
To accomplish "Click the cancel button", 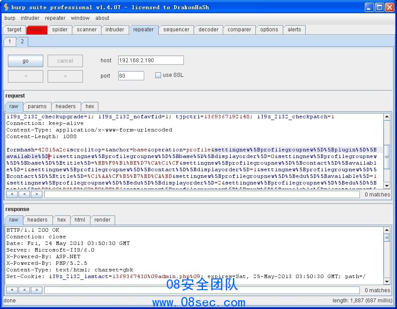I will click(65, 61).
